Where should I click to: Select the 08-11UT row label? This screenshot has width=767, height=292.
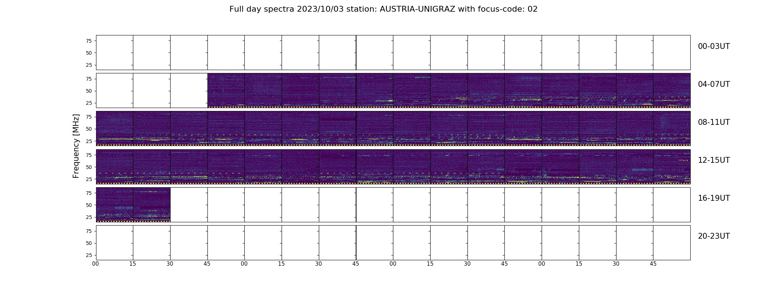point(714,122)
